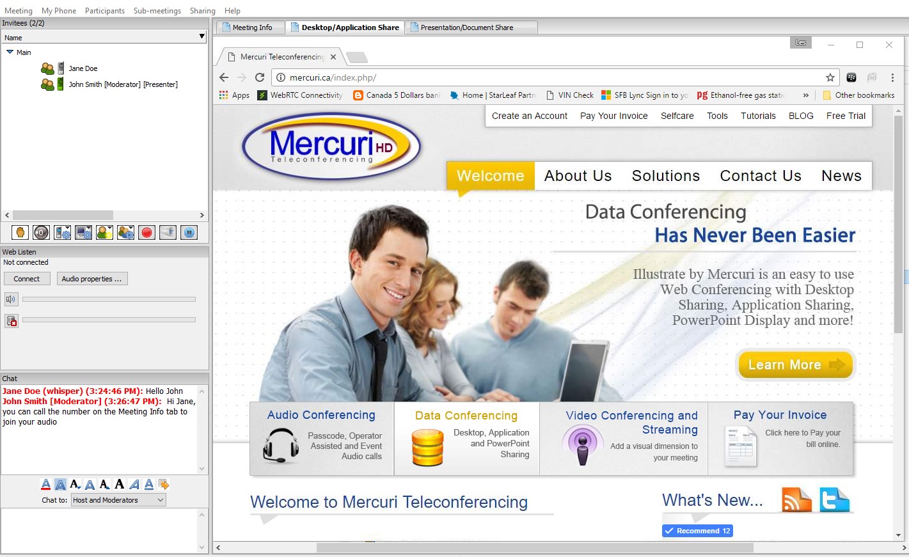Switch to the Meeting Info tab
The height and width of the screenshot is (557, 909).
pyautogui.click(x=251, y=27)
